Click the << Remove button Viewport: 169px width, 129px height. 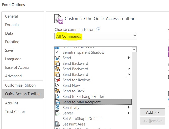click(x=152, y=121)
